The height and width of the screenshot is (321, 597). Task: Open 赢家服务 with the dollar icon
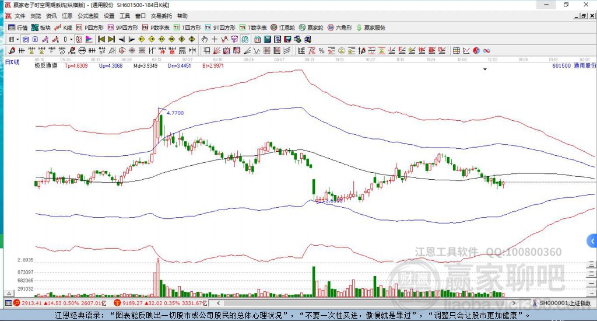371,27
